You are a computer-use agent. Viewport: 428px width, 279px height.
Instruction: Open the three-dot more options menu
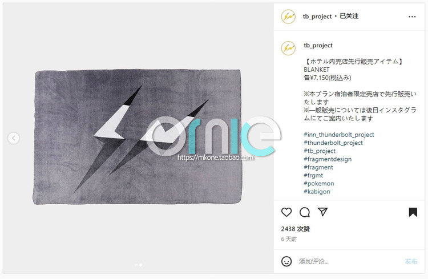(x=412, y=17)
